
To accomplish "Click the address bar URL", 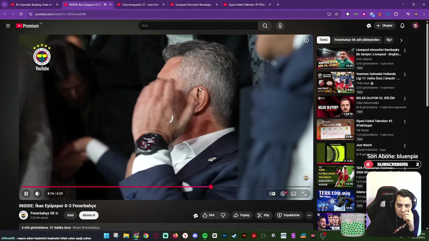I will pyautogui.click(x=61, y=14).
